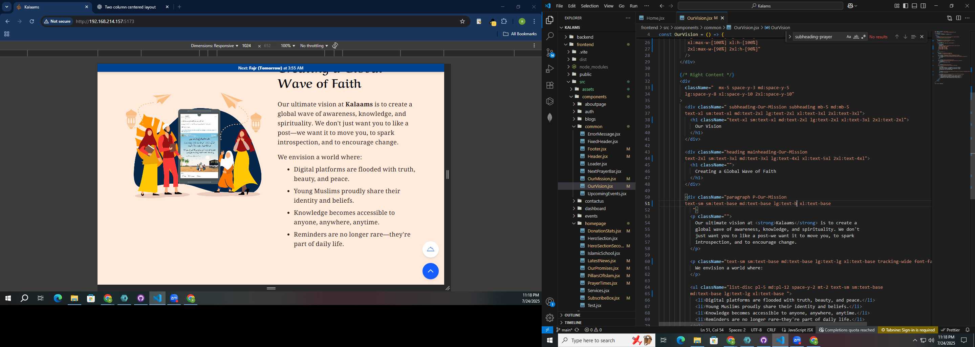The height and width of the screenshot is (347, 975).
Task: Toggle the bottom Panel visibility in VS Code
Action: tap(914, 6)
